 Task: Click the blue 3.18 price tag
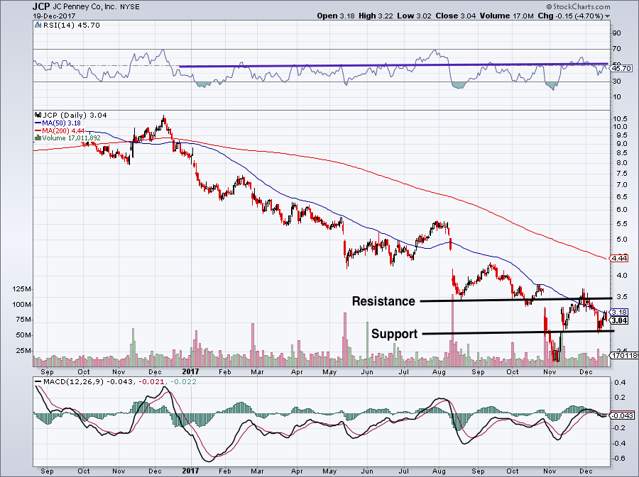[x=619, y=313]
